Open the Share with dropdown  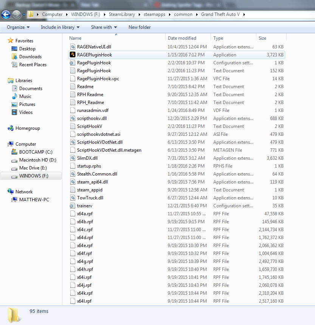[104, 27]
